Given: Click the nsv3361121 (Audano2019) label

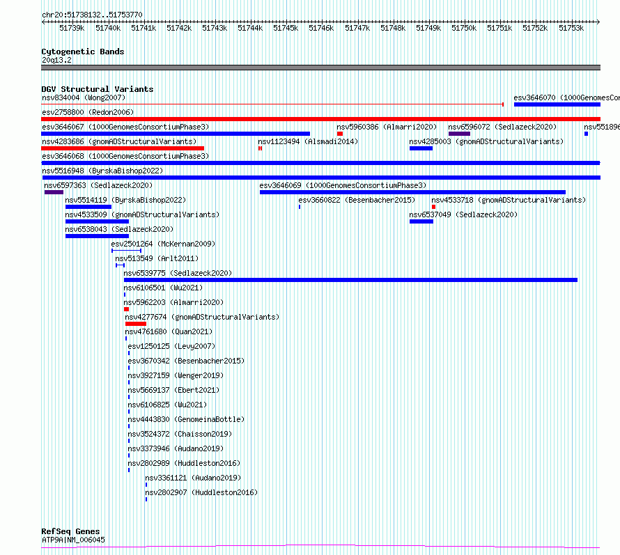Looking at the screenshot, I should 193,478.
